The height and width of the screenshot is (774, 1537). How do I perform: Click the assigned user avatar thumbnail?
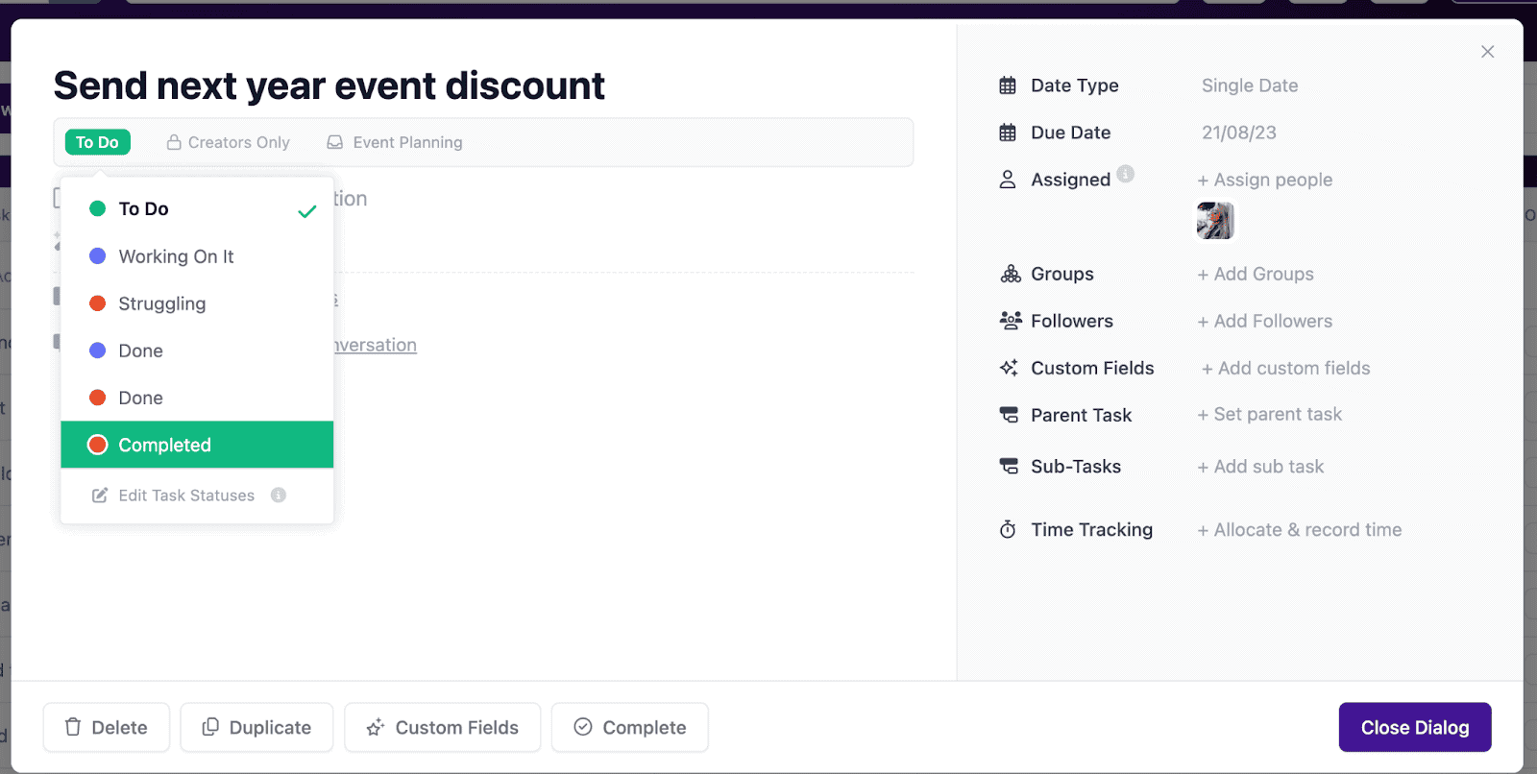pyautogui.click(x=1215, y=221)
